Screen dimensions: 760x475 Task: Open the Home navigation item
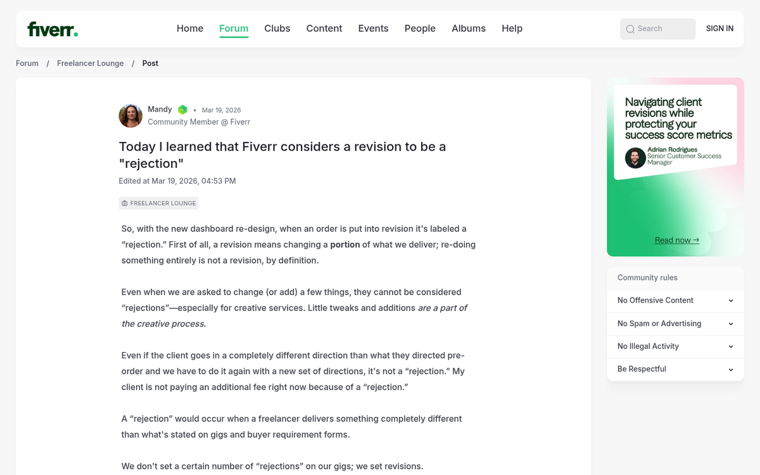[x=190, y=28]
